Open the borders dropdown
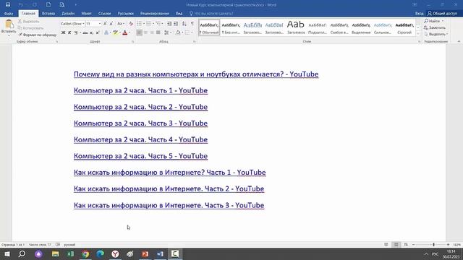Screen dimensions: 463x260 click(x=192, y=32)
